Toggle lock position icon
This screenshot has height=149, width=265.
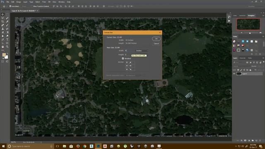[x=244, y=70]
